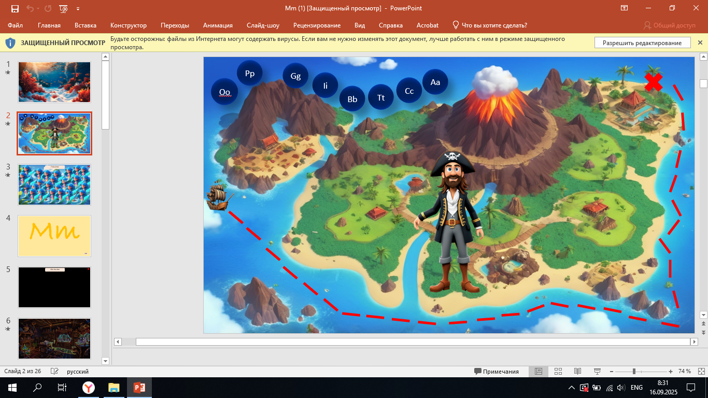Click the 'русский' language indicator
Image resolution: width=708 pixels, height=398 pixels.
point(78,372)
